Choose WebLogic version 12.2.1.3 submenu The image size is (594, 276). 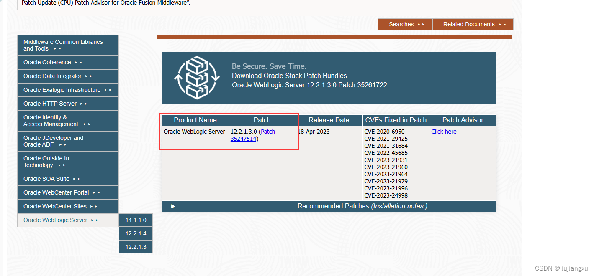point(136,247)
